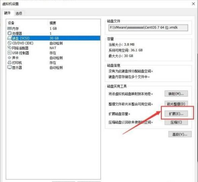
Task: Select the 打印机 printer icon
Action: (10, 62)
